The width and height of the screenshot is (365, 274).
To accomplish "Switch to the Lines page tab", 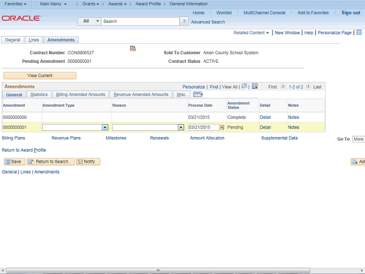I will 34,40.
